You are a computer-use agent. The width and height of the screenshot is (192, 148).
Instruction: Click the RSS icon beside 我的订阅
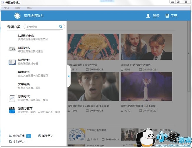10,136
